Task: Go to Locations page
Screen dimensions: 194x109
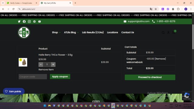Action: [x=112, y=32]
